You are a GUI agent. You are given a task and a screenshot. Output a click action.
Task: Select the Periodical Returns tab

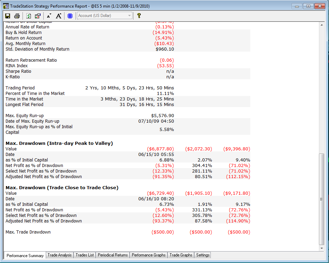[x=113, y=255]
